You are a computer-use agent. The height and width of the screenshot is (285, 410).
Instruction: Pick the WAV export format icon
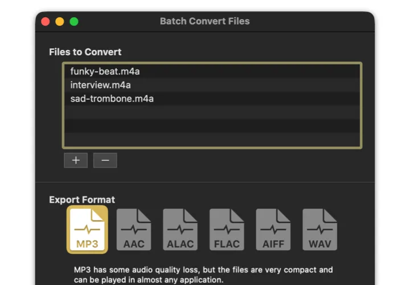(x=320, y=229)
